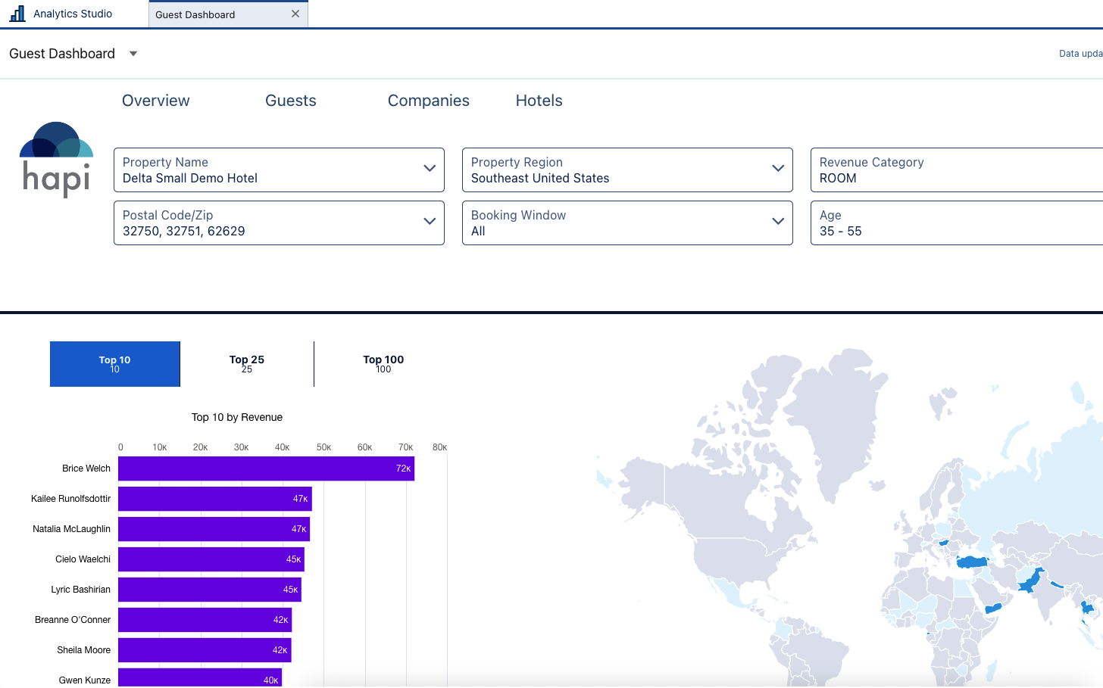Open the Postal Code/Zip filter chevron
The image size is (1103, 688).
[430, 221]
